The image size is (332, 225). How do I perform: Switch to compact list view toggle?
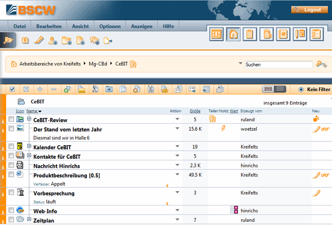tap(280, 89)
